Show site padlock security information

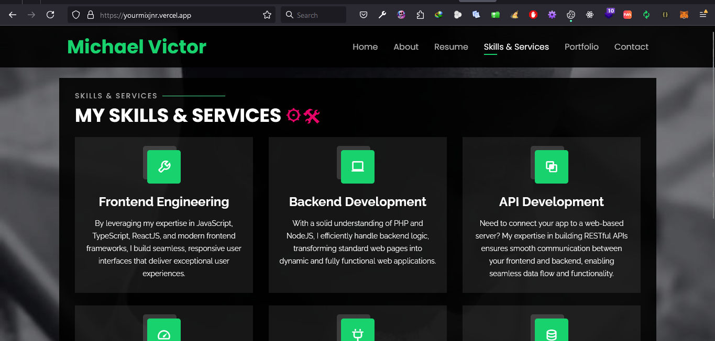91,15
